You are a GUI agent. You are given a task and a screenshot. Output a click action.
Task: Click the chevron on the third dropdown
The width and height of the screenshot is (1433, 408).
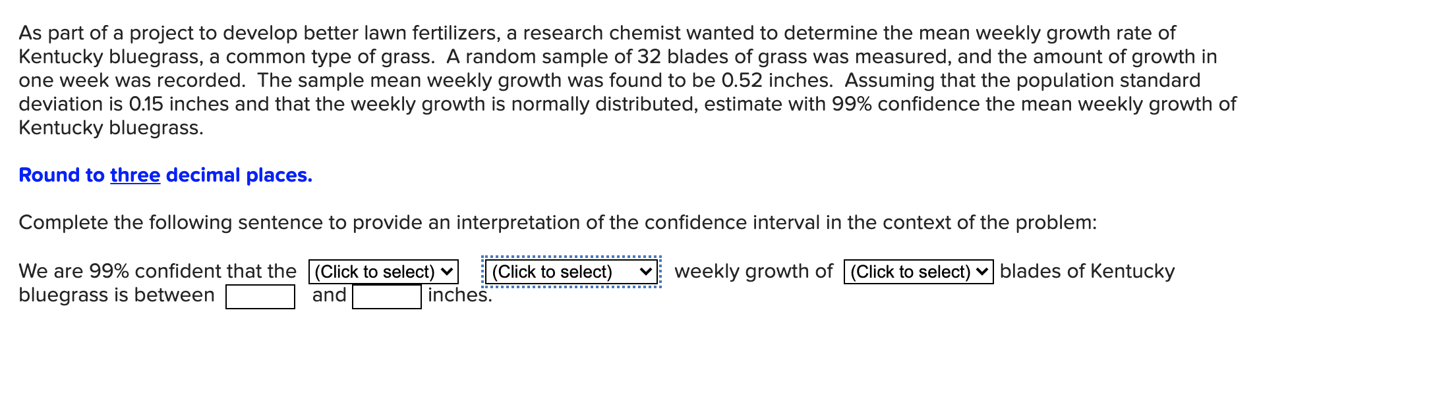982,271
